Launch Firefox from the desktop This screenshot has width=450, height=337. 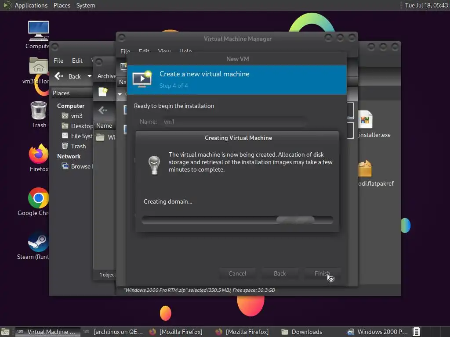click(x=39, y=154)
